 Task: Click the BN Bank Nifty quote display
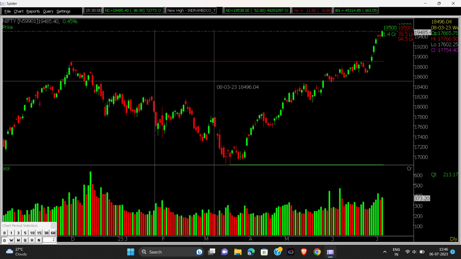tap(356, 10)
